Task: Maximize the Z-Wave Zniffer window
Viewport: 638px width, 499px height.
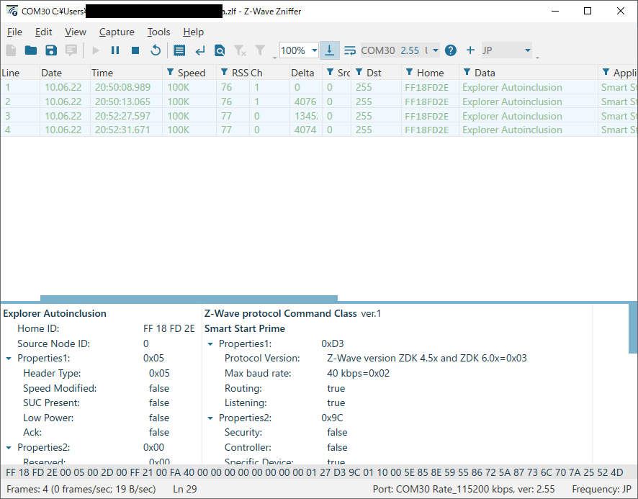Action: coord(588,11)
